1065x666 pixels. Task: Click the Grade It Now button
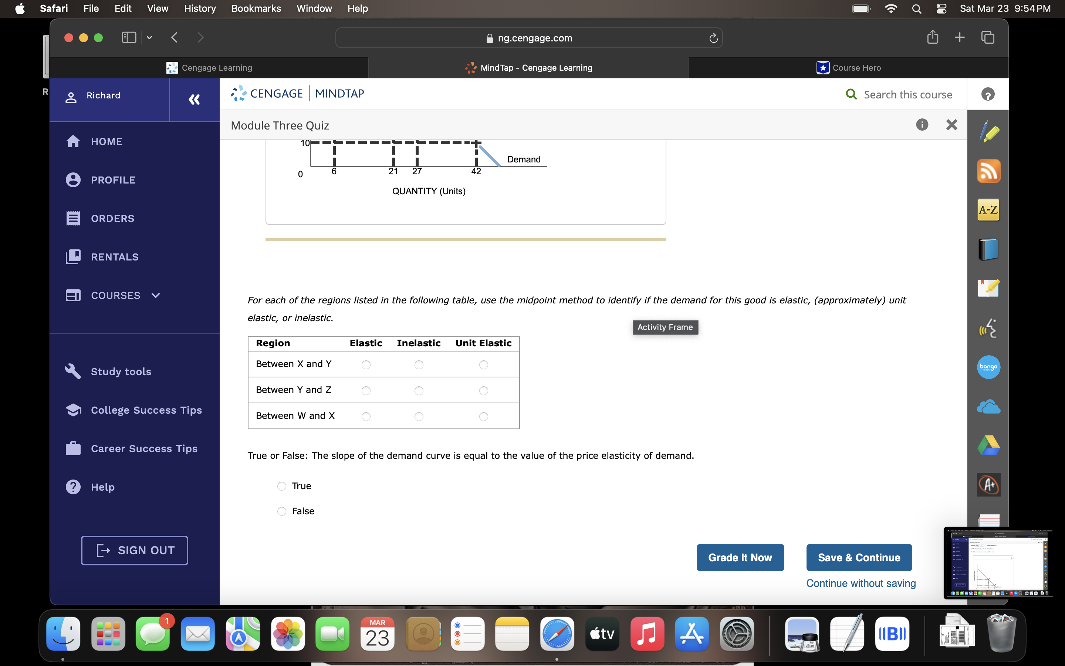point(740,558)
